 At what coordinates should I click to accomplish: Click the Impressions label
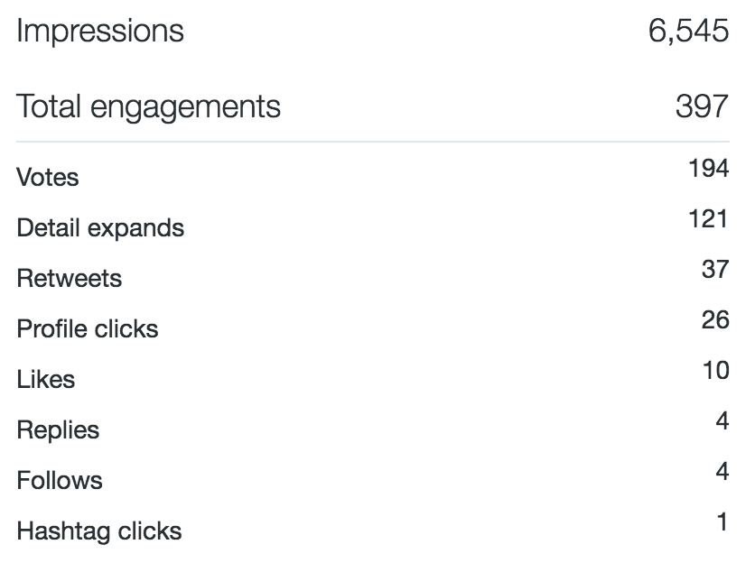click(x=100, y=32)
